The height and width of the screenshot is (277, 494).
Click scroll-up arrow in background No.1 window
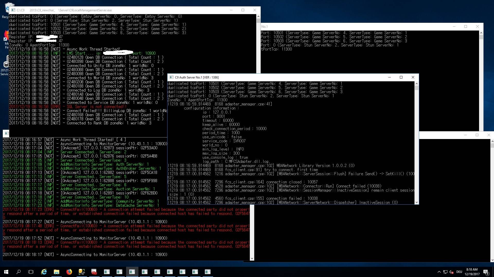click(x=481, y=33)
